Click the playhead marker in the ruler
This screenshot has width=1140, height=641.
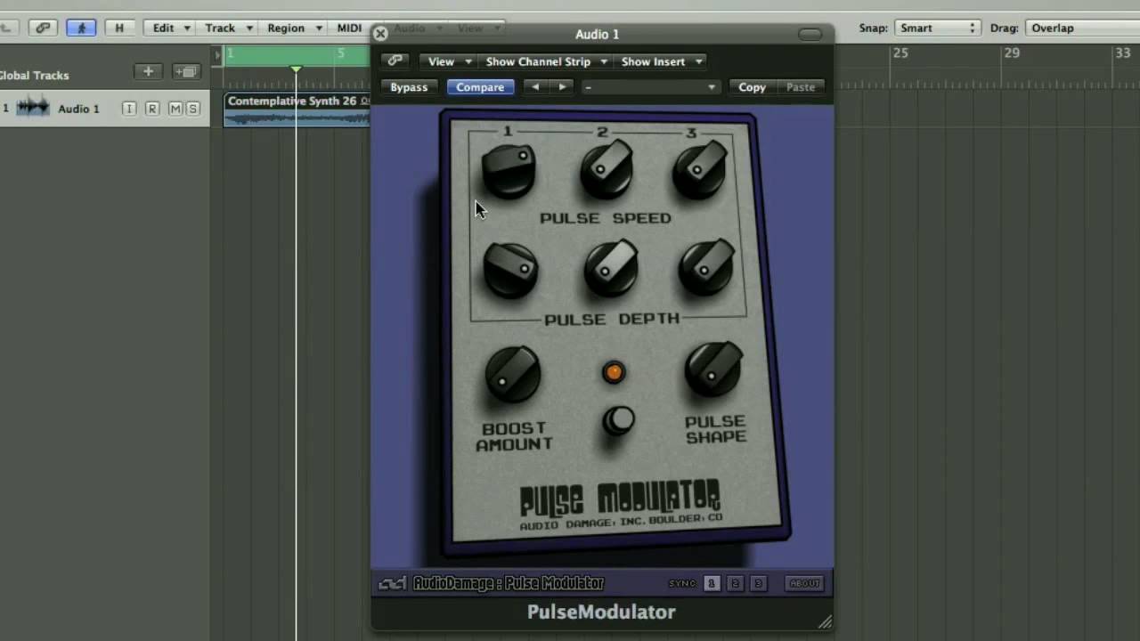click(x=297, y=69)
